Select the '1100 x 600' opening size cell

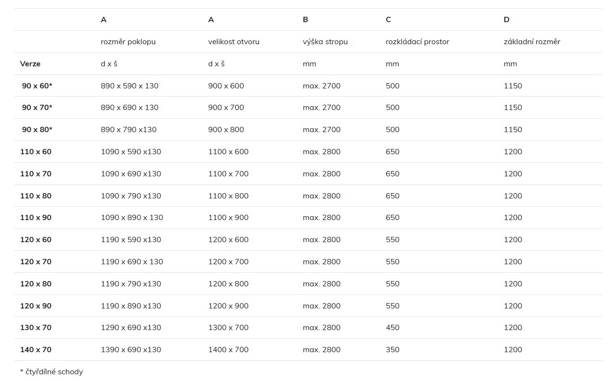(228, 152)
